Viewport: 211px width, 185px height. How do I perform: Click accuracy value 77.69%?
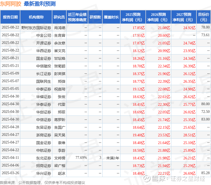pyautogui.click(x=81, y=158)
